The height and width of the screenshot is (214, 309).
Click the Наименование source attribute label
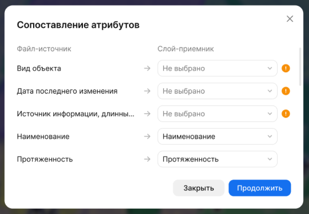[x=43, y=136]
